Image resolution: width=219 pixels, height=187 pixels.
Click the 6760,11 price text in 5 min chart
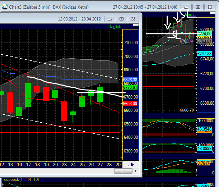click(187, 41)
